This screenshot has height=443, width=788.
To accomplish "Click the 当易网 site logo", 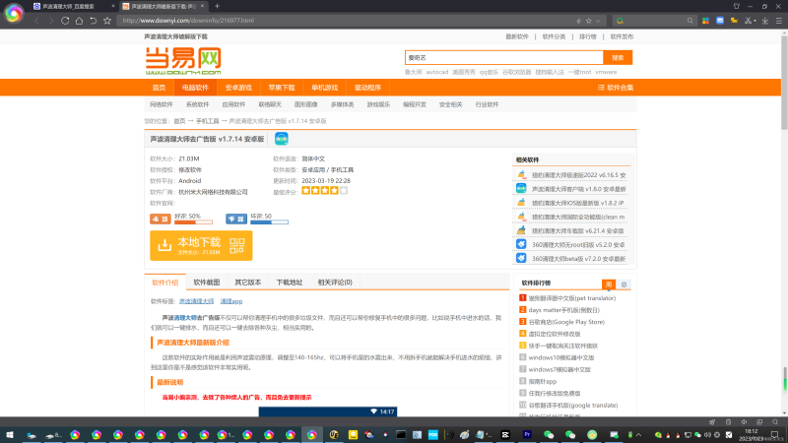I will 183,61.
